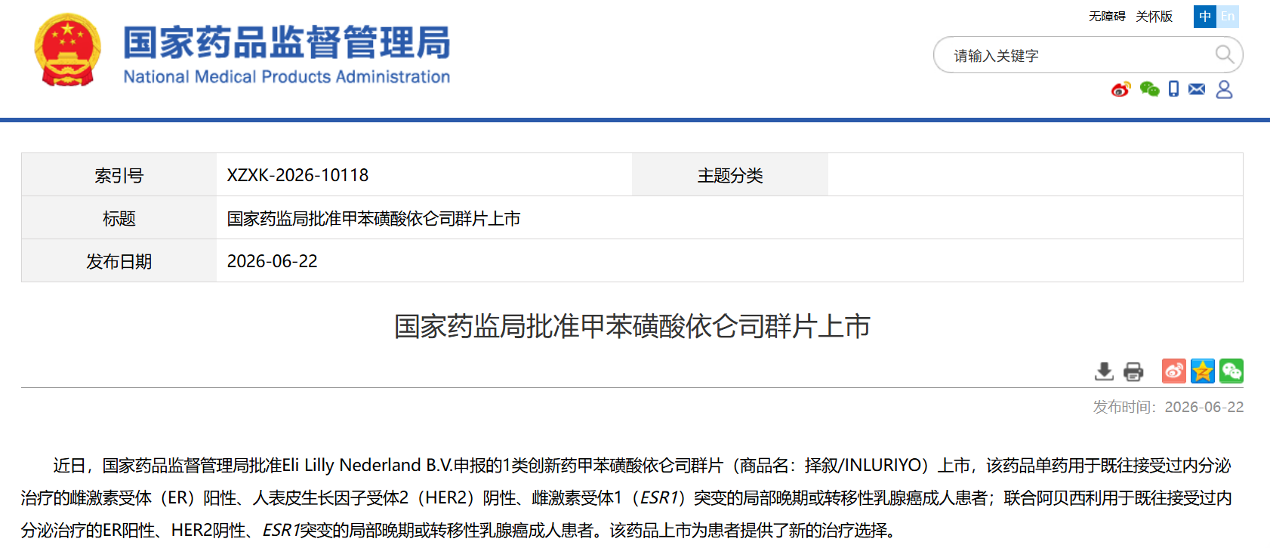Select table date 2026-06-22
The width and height of the screenshot is (1270, 548).
272,261
